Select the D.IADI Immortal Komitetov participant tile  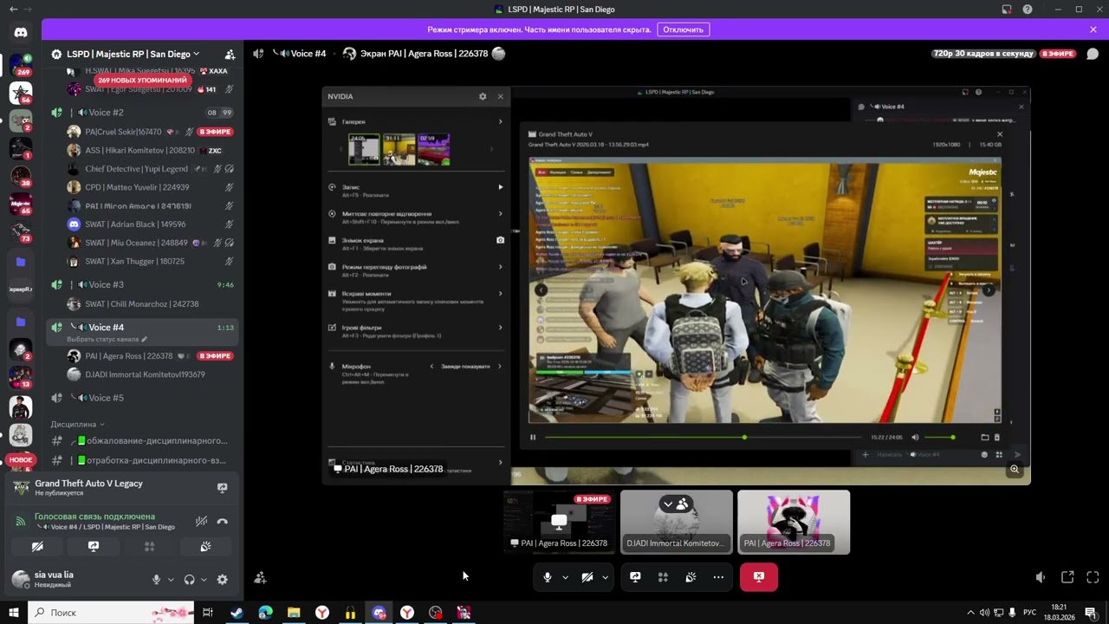coord(677,523)
